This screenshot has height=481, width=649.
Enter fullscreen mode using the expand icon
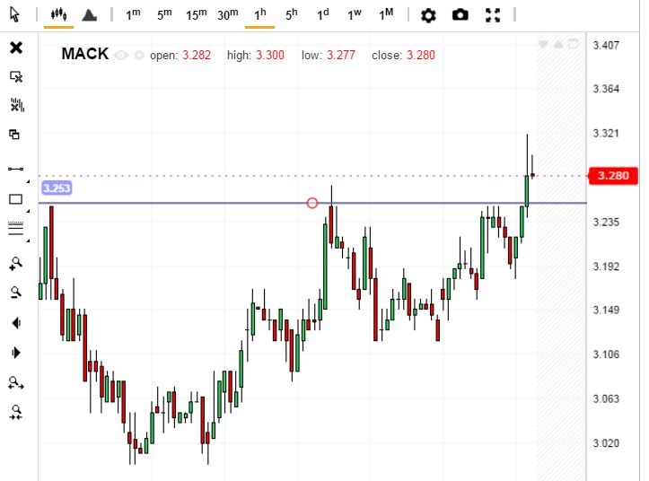(x=492, y=15)
